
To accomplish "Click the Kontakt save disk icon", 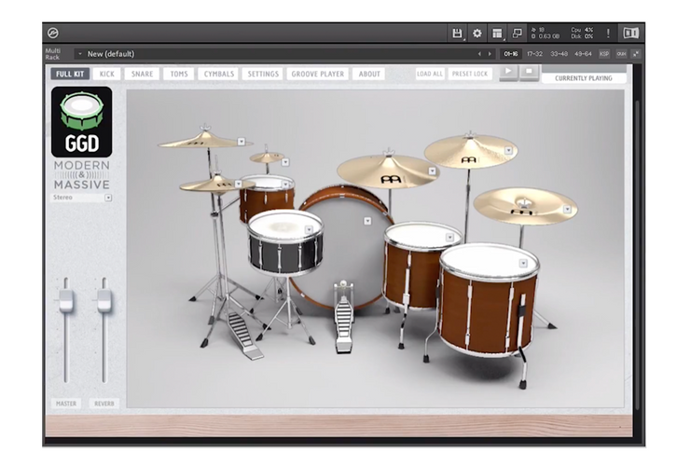I will coord(457,33).
